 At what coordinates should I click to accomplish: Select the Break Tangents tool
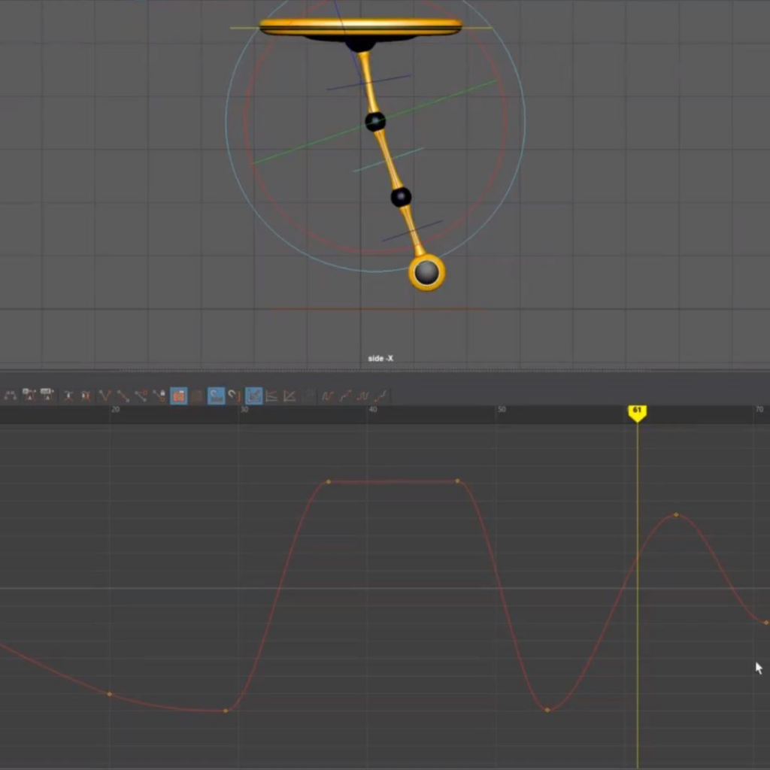coord(105,396)
